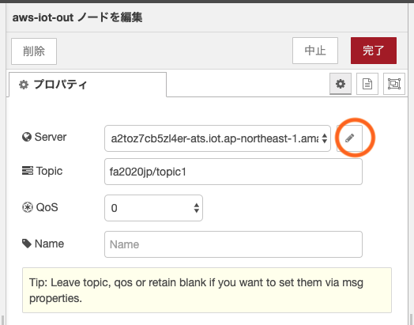This screenshot has width=414, height=325.
Task: Open node properties via the gear icon button
Action: [x=341, y=84]
